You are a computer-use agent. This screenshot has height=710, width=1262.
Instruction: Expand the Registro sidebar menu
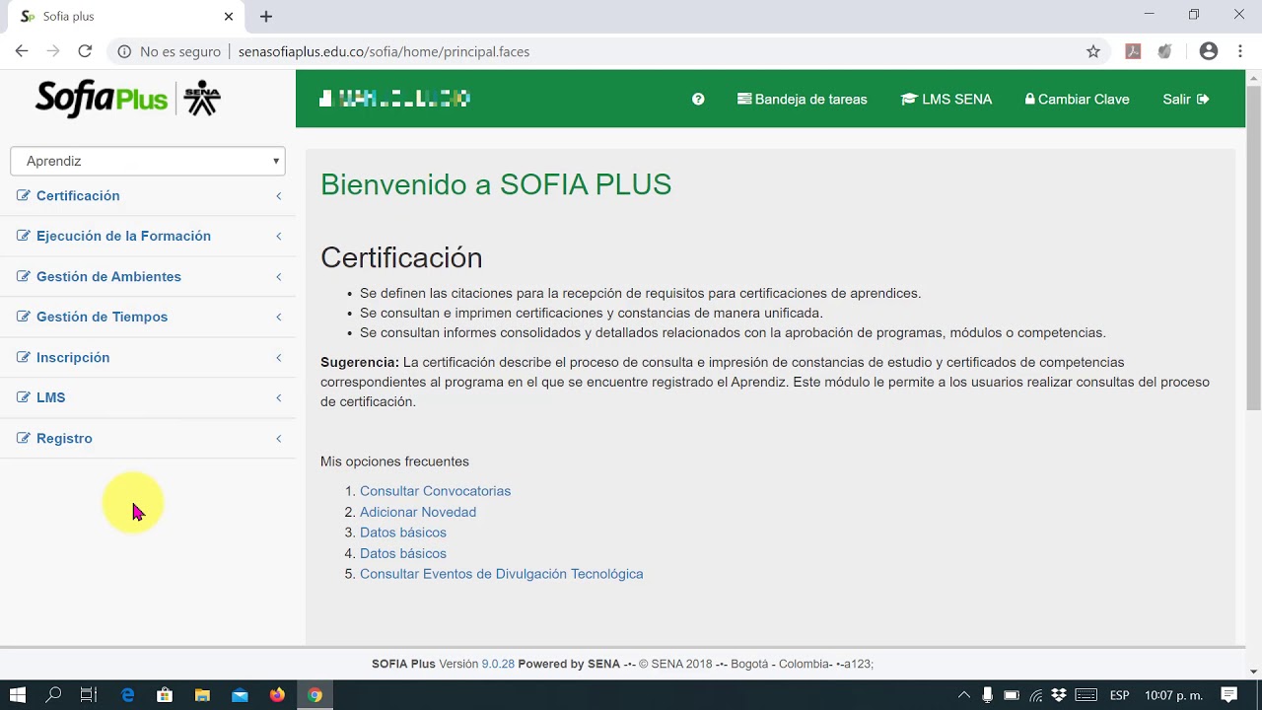[148, 438]
